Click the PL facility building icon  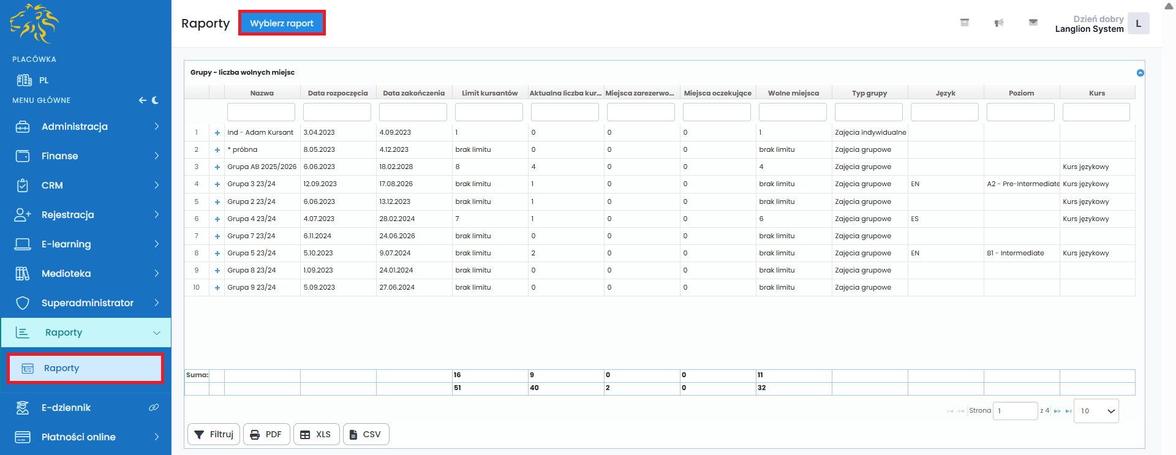(24, 80)
